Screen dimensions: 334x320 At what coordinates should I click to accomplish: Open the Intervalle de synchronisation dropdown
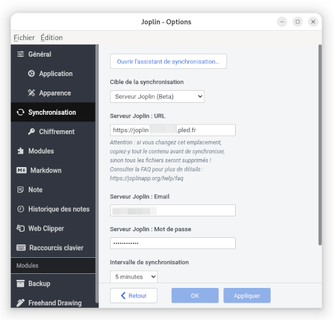click(134, 277)
